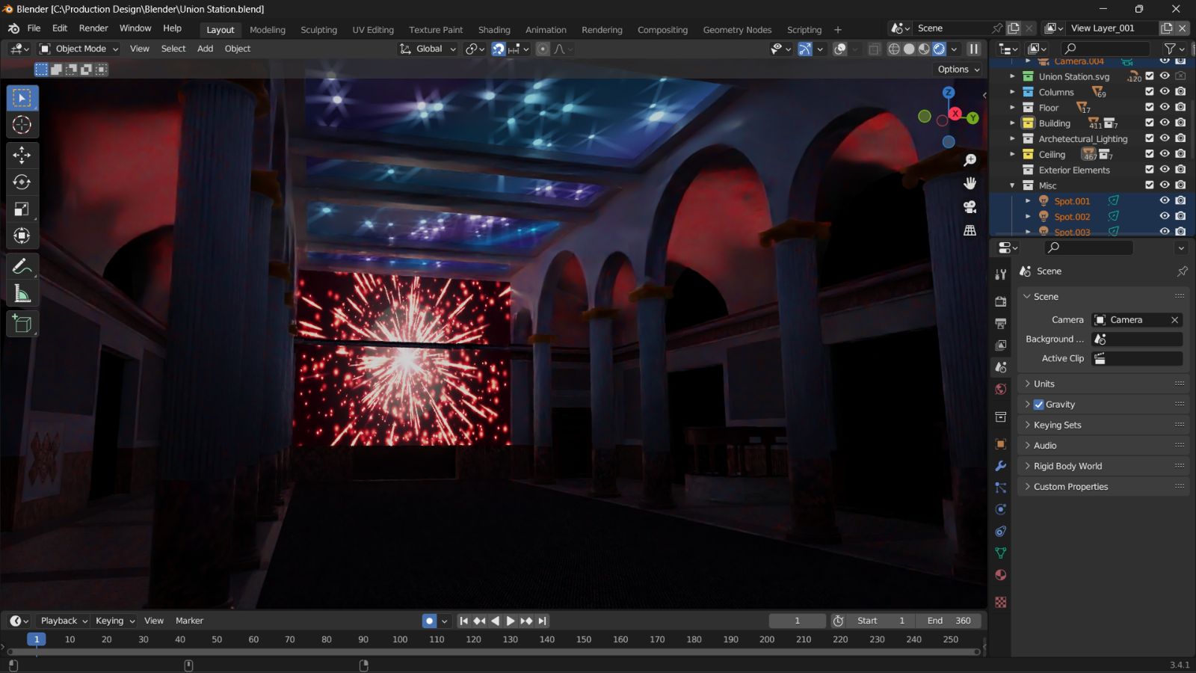Viewport: 1196px width, 673px height.
Task: Open the Options dropdown in viewport
Action: (x=958, y=70)
